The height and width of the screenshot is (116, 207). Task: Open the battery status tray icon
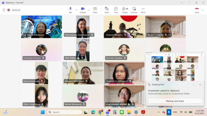[191, 112]
